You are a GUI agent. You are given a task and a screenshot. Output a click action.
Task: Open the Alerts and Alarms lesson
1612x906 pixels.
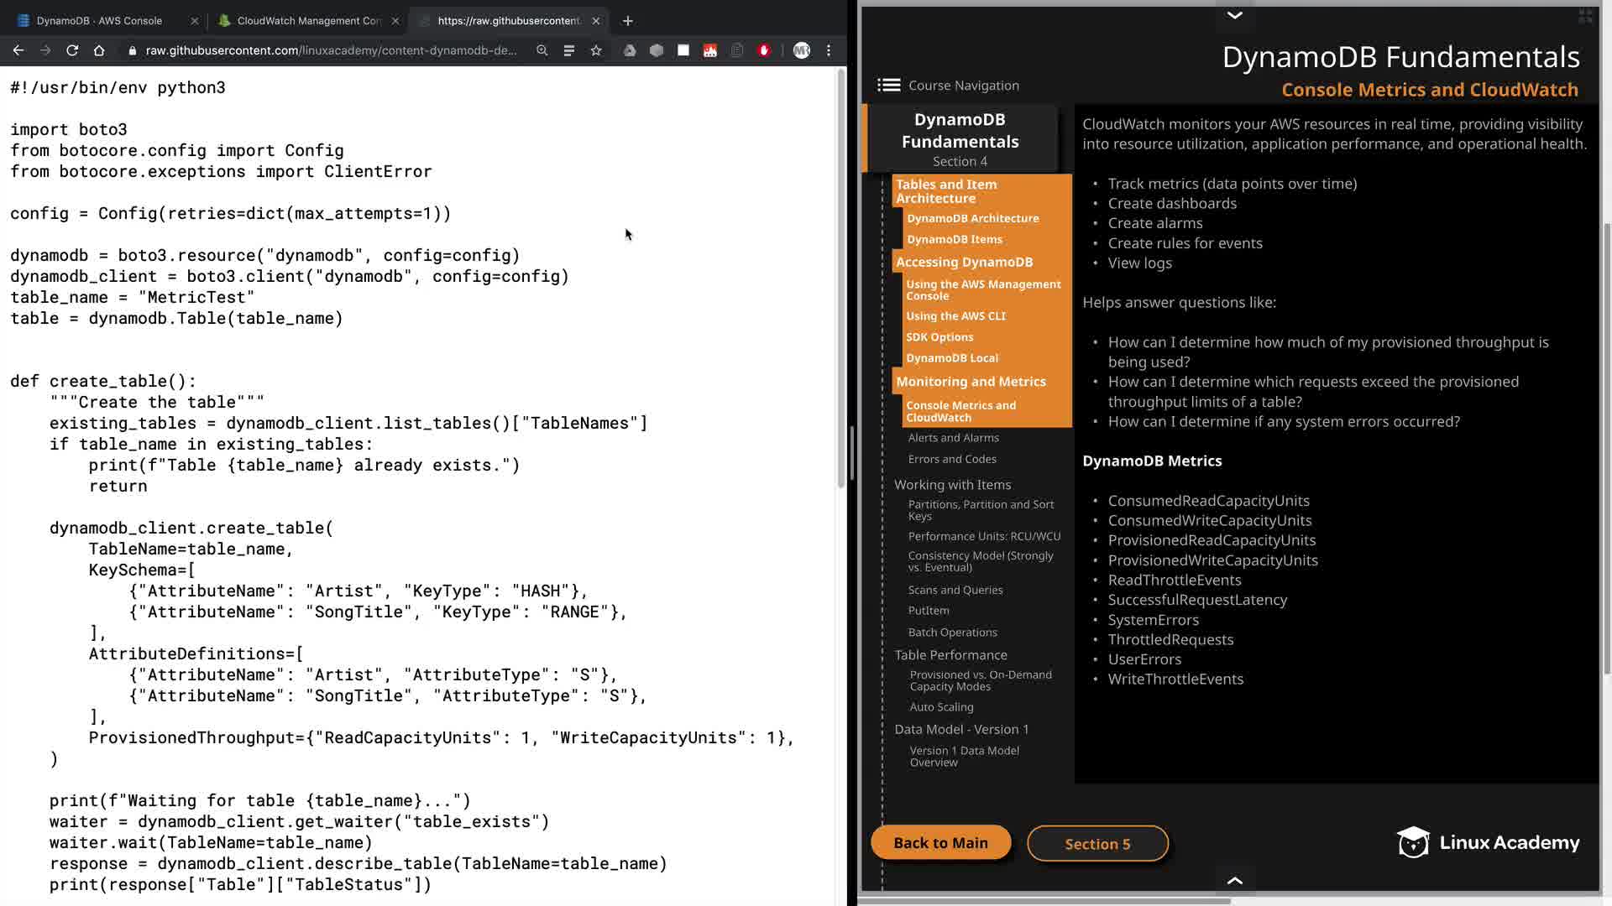coord(953,438)
